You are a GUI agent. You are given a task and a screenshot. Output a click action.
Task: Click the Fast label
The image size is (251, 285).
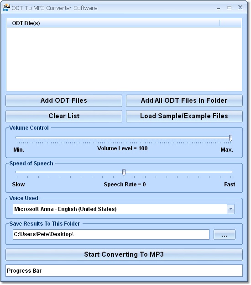click(230, 185)
